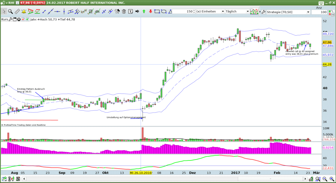
Task: Open the on-screen keyboard icon in title bar
Action: [321, 3]
